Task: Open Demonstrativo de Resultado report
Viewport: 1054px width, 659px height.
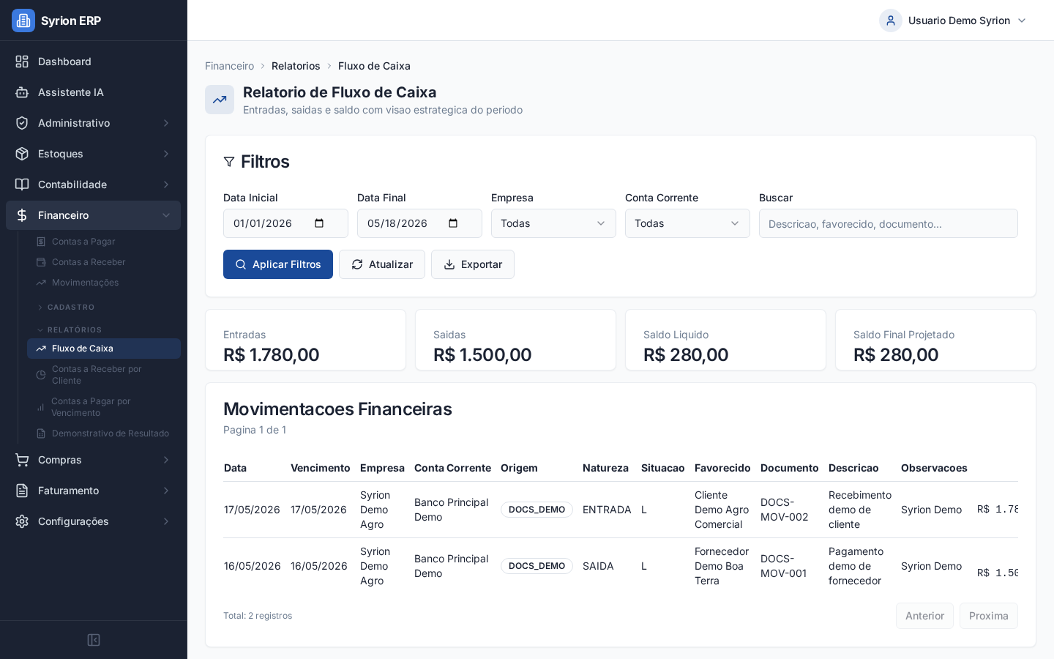Action: [x=104, y=433]
